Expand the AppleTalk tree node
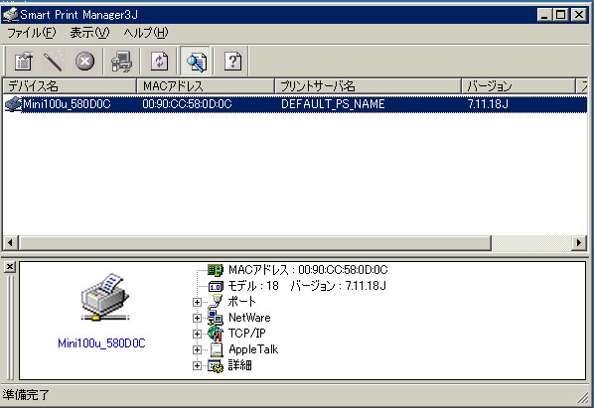Image resolution: width=594 pixels, height=408 pixels. pyautogui.click(x=197, y=349)
